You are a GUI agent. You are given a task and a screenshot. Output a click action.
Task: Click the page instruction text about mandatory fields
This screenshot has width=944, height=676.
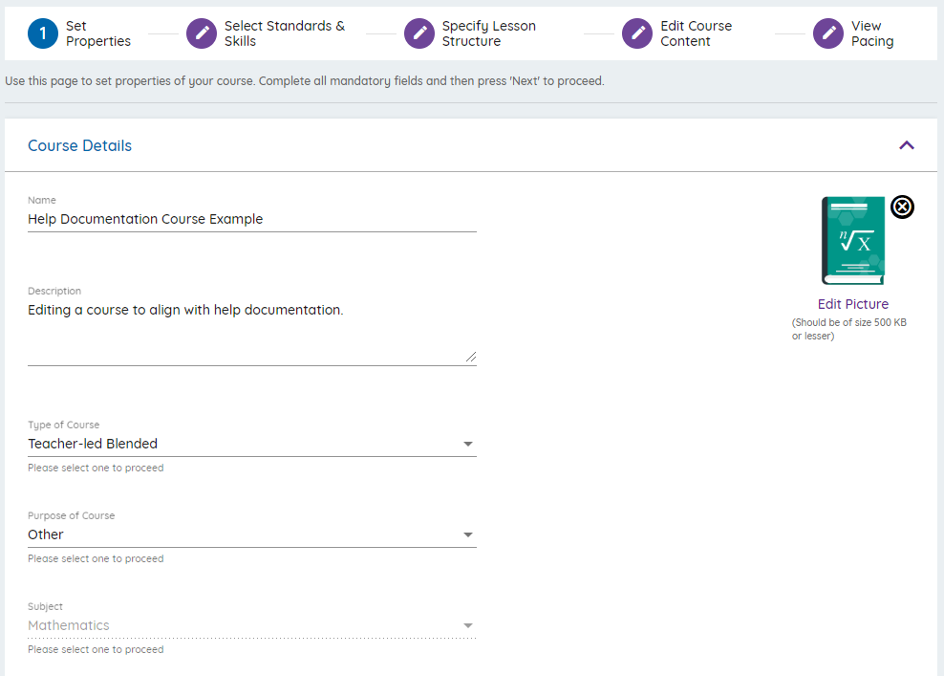pos(305,81)
